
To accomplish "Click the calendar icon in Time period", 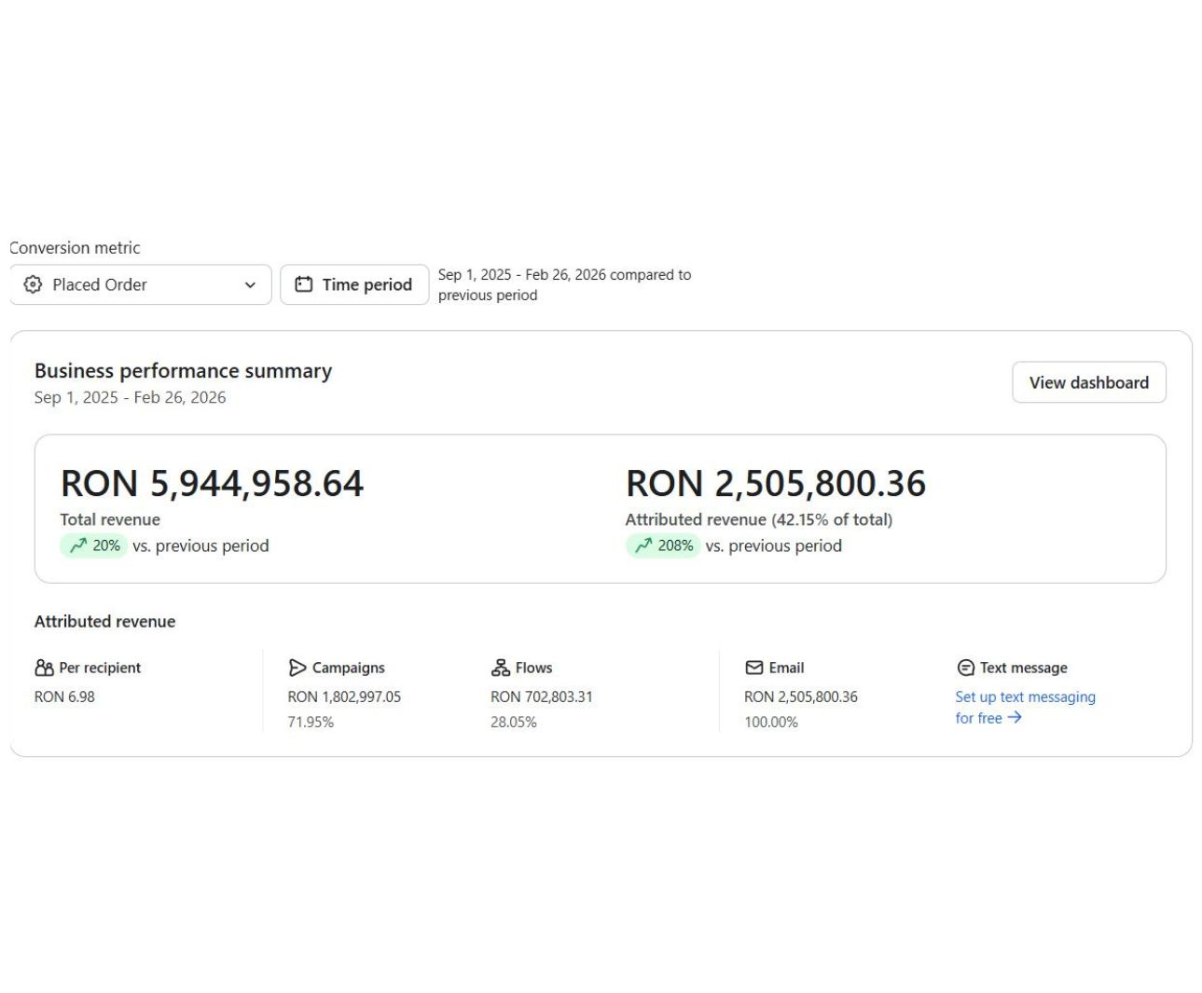I will click(x=304, y=284).
